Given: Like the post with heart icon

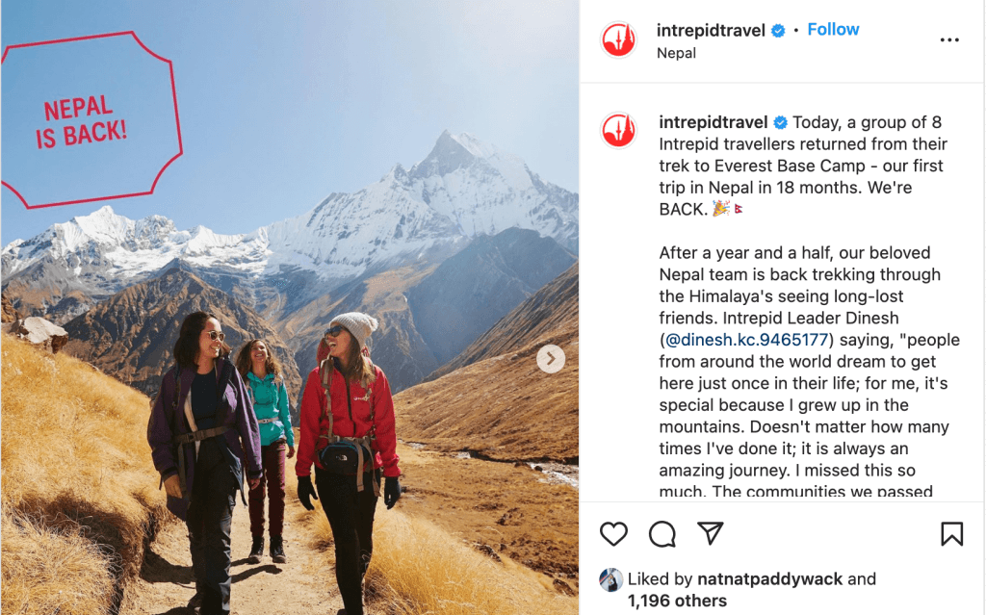Looking at the screenshot, I should click(613, 534).
